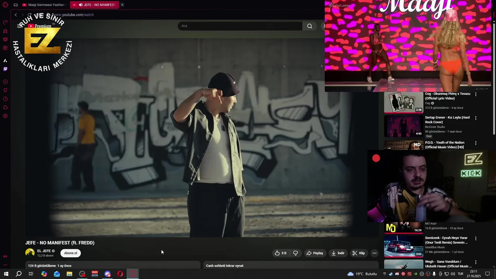Open Semicenk - Eyvah Neye Yarar thumbnail

click(x=403, y=247)
